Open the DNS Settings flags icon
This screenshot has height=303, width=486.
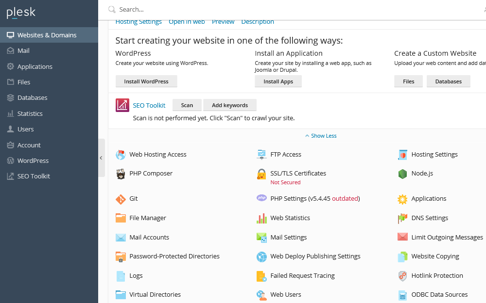coord(402,218)
